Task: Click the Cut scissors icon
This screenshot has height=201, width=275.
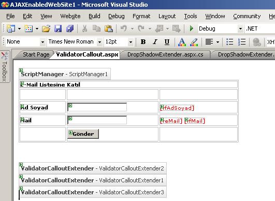Action: point(85,28)
